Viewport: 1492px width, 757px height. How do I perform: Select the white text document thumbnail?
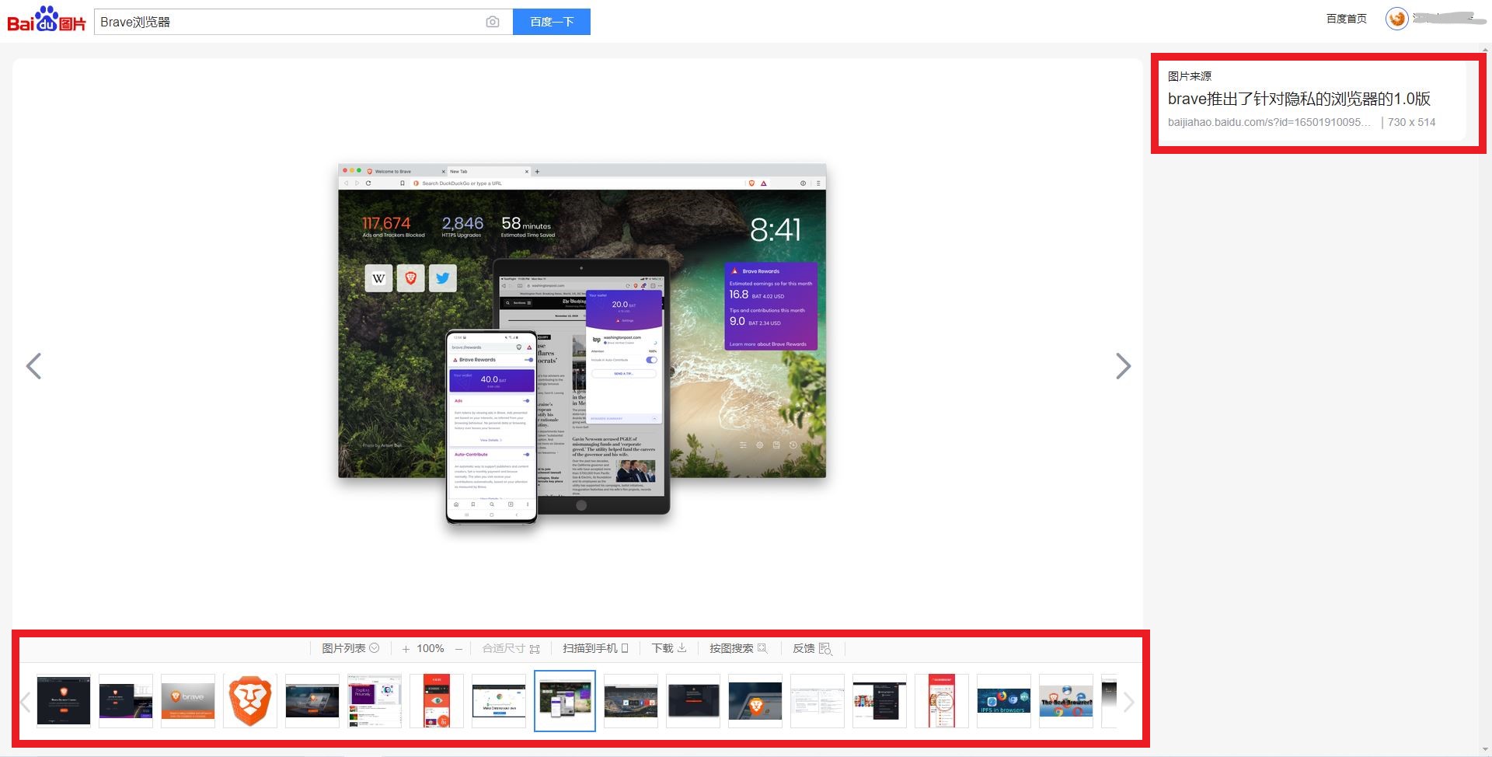click(x=817, y=701)
